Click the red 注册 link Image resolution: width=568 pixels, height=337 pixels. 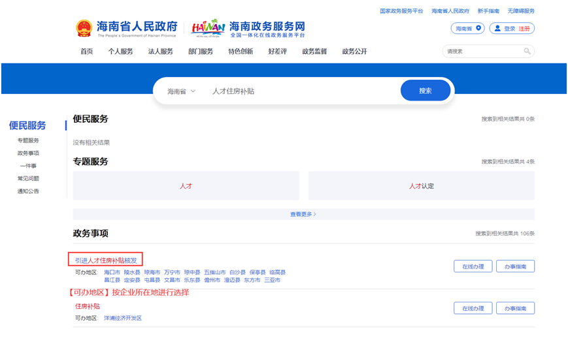tap(524, 29)
